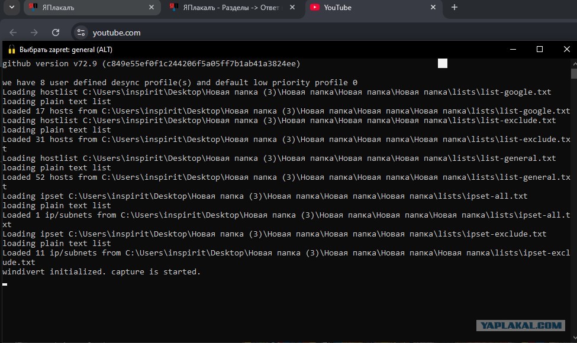This screenshot has height=343, width=577.
Task: Click the ЯПлакалъ favicon on first tab
Action: (x=33, y=7)
